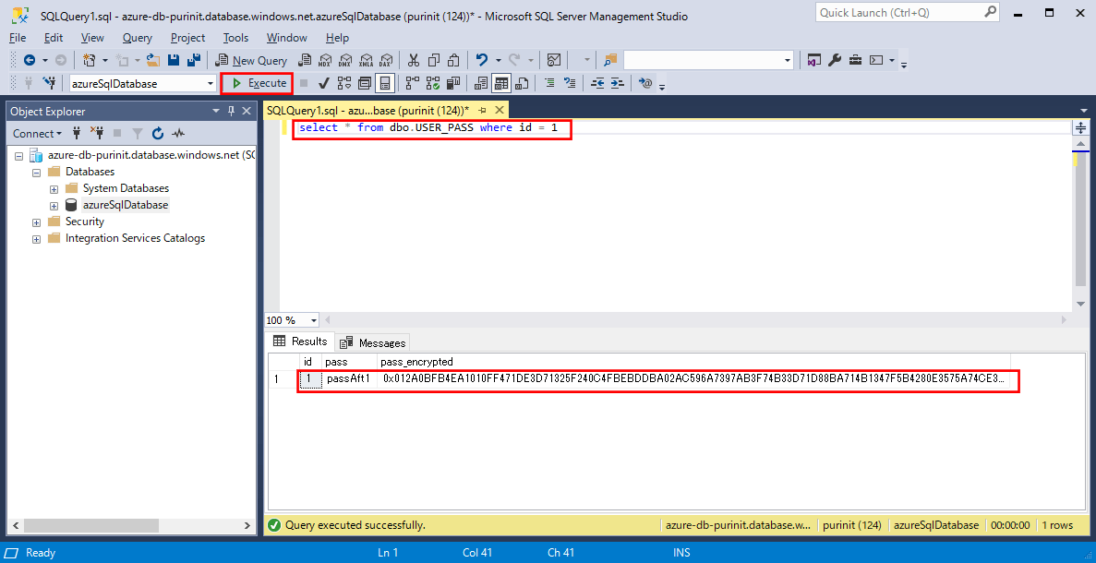
Task: Switch to the Messages tab
Action: point(373,342)
